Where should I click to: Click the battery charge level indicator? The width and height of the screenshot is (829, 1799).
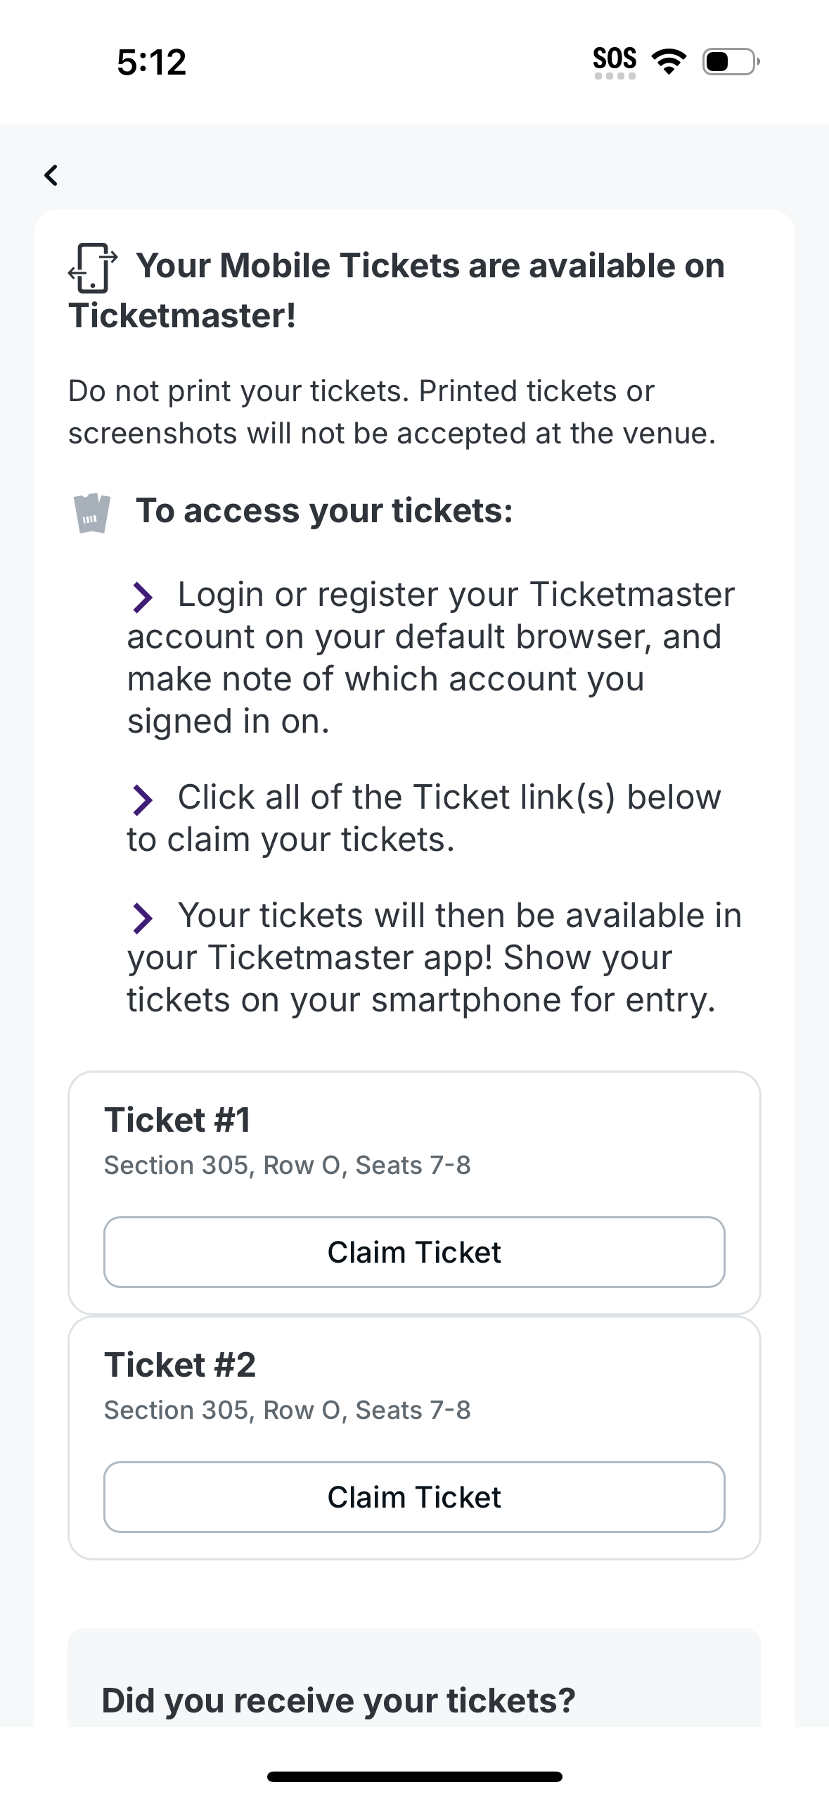click(719, 62)
